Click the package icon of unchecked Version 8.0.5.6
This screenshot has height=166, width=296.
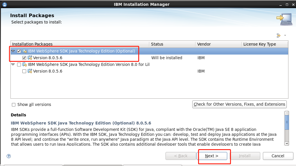coord(30,71)
